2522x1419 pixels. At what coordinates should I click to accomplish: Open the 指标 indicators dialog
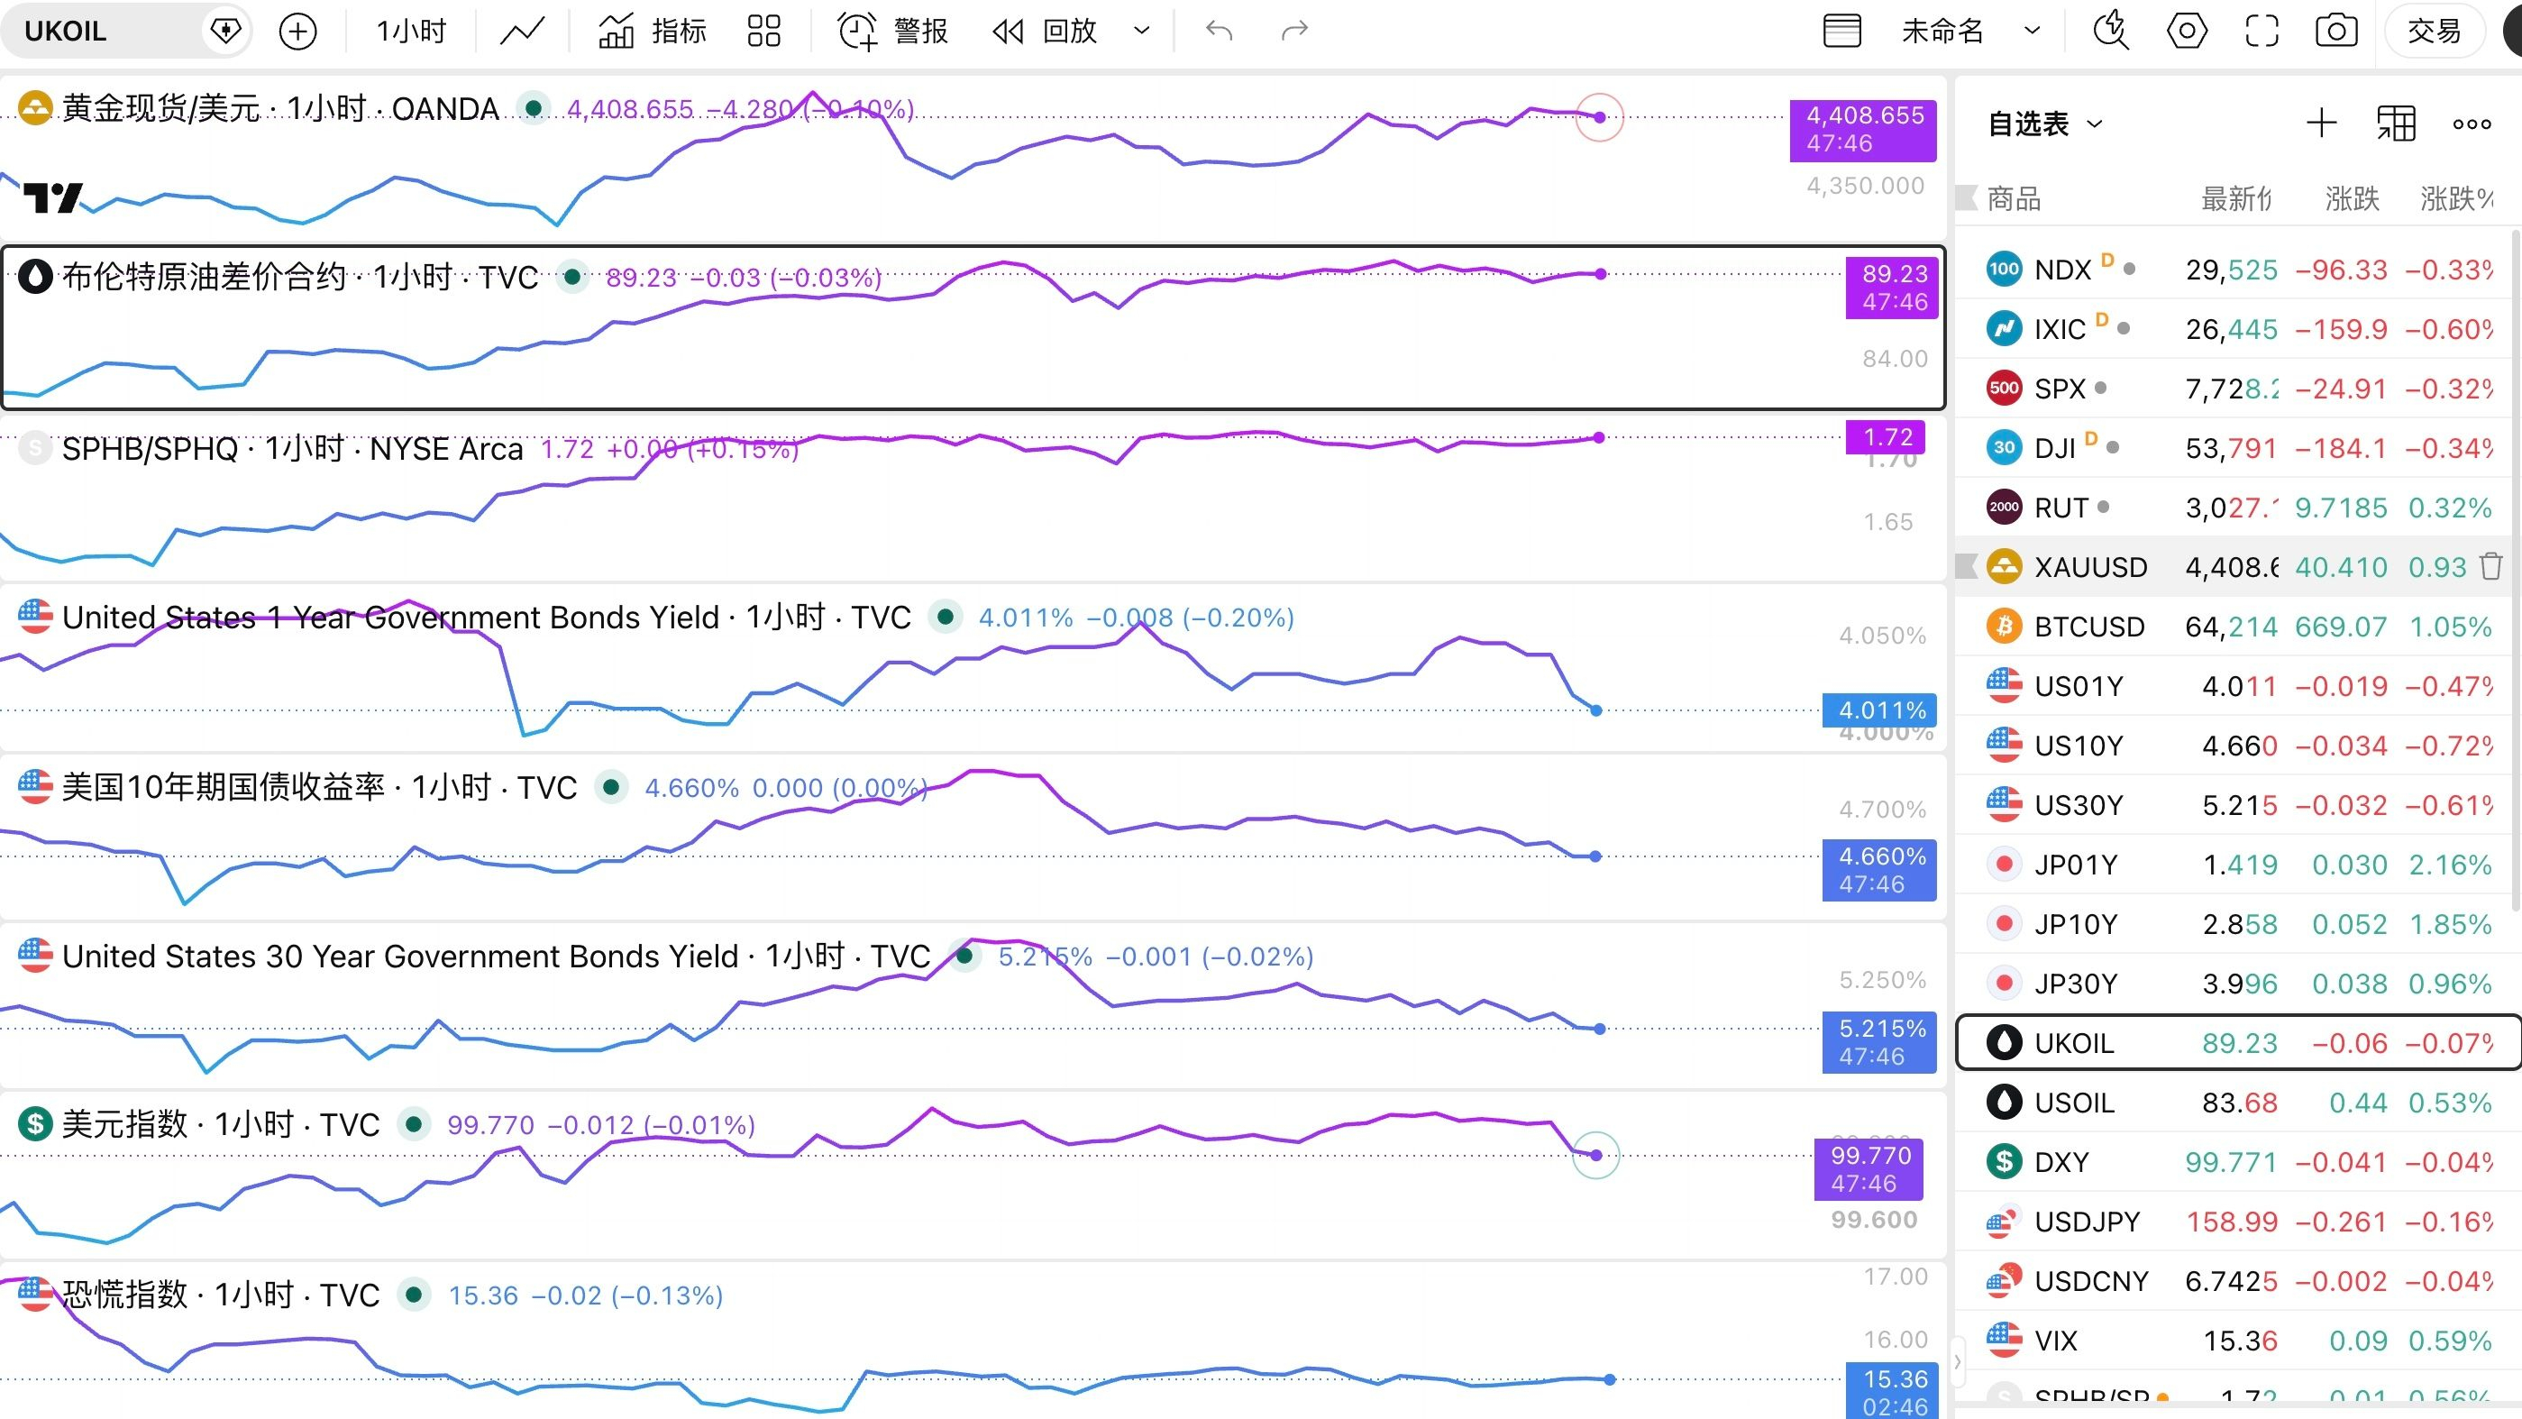(x=652, y=32)
